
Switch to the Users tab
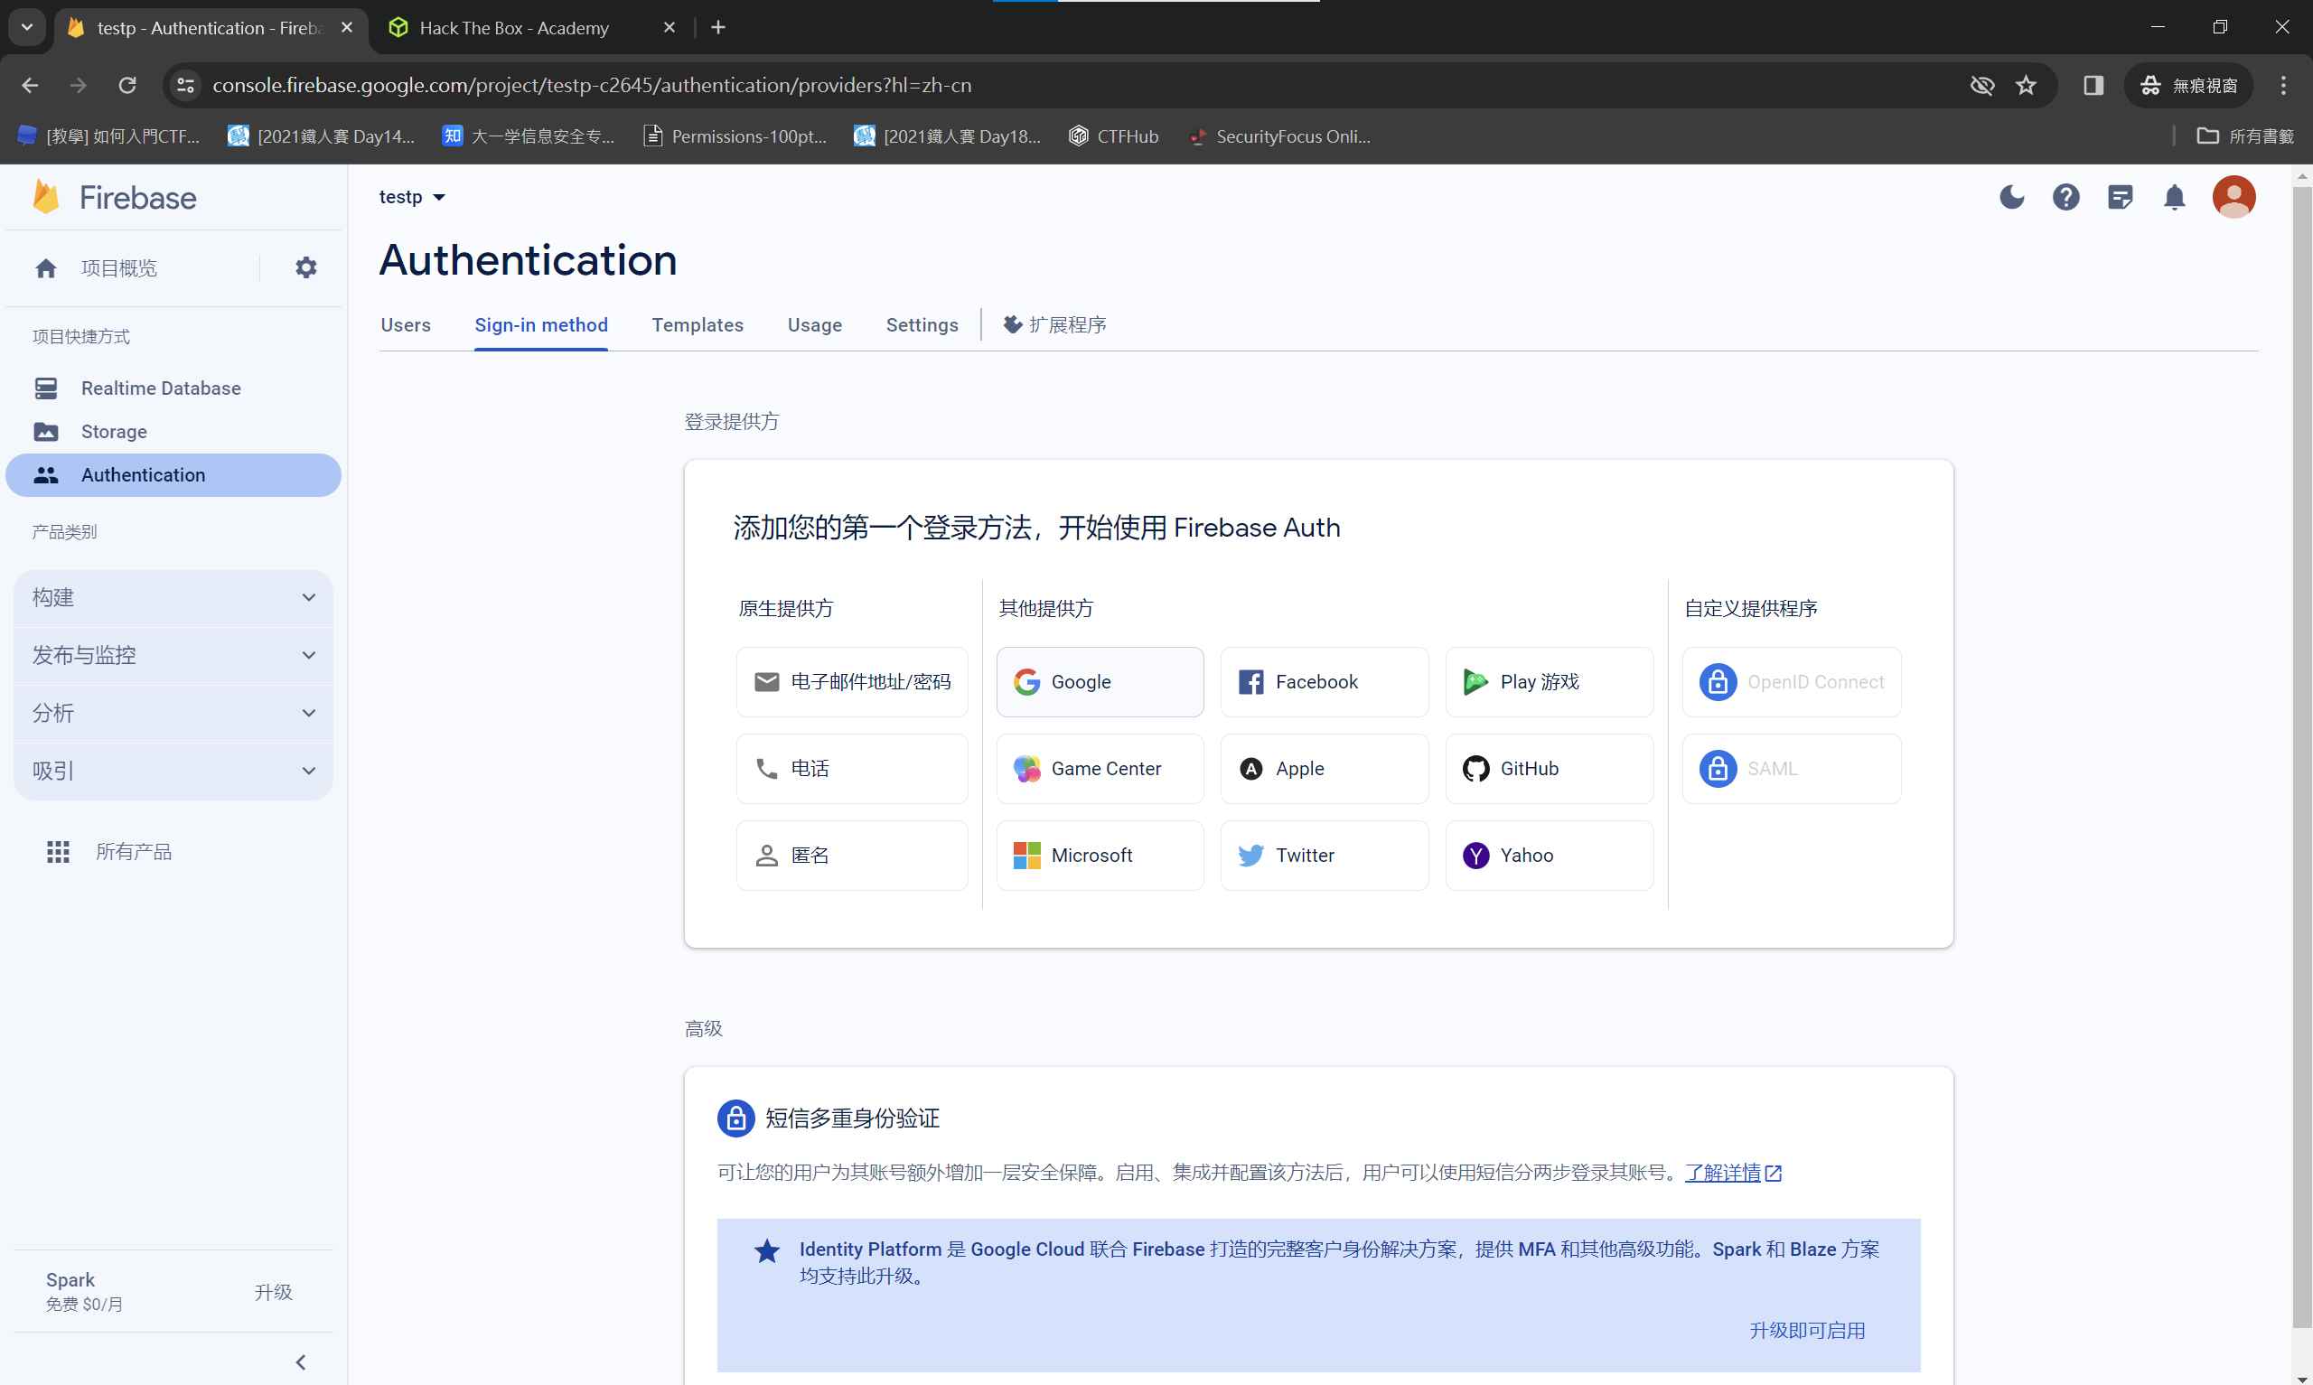point(406,324)
